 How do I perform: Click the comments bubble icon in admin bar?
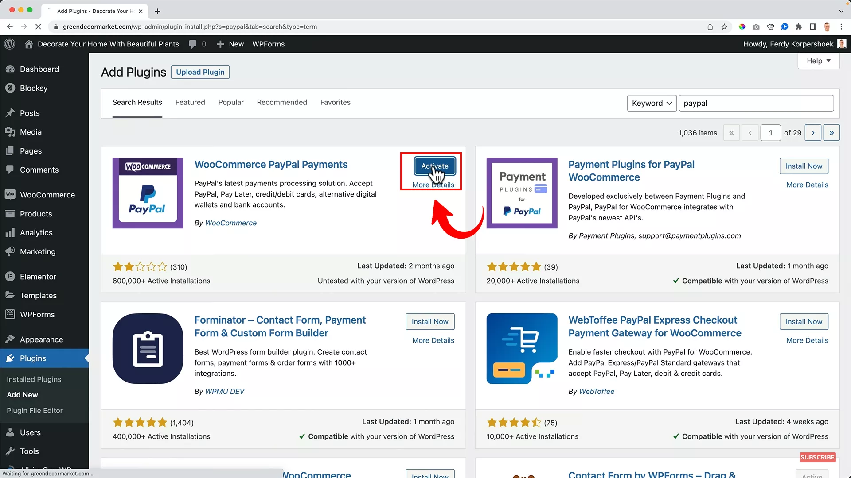click(193, 44)
